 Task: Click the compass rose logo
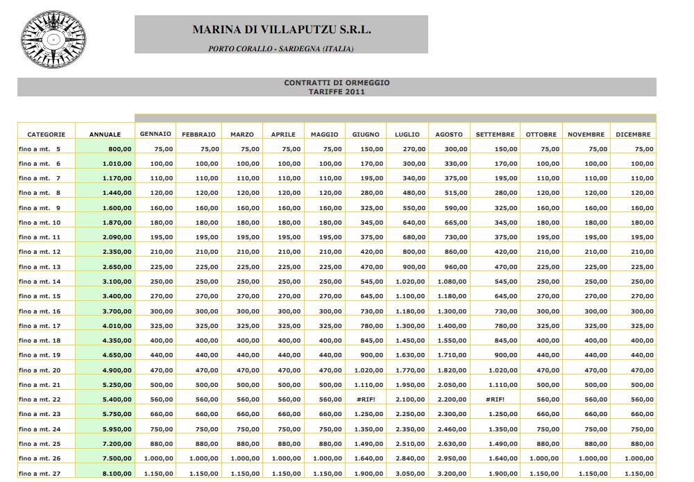53,40
